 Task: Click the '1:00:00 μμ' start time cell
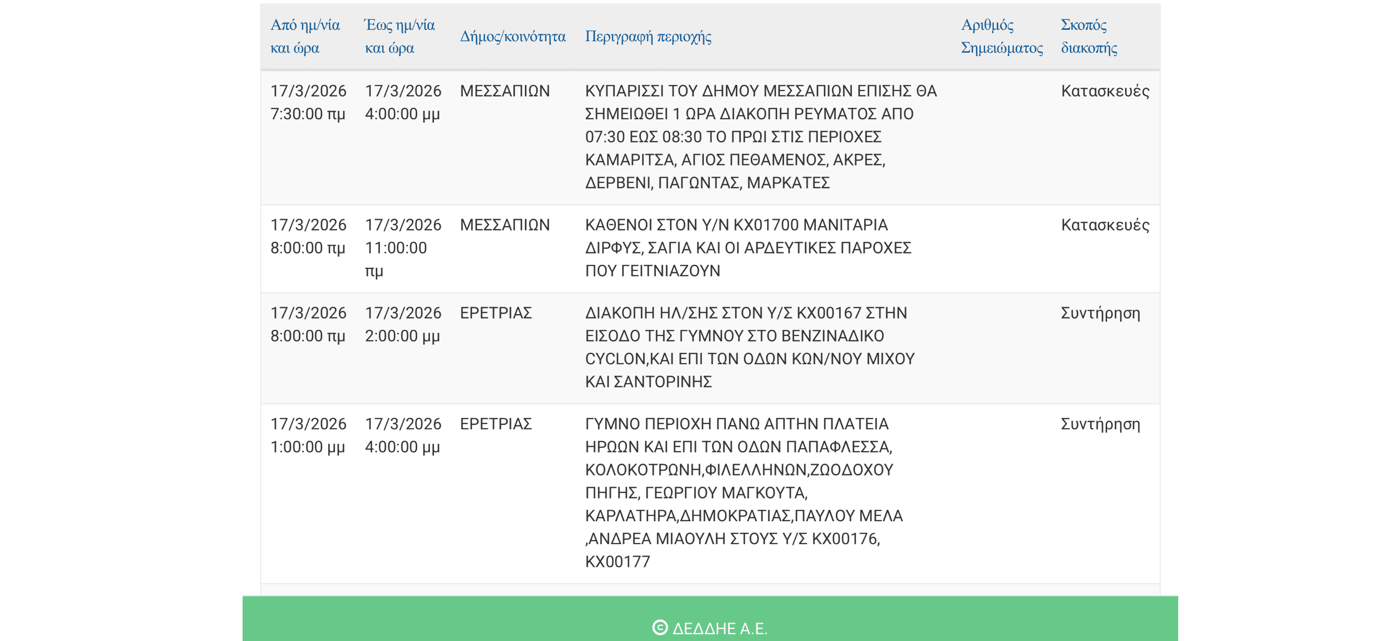(x=308, y=447)
